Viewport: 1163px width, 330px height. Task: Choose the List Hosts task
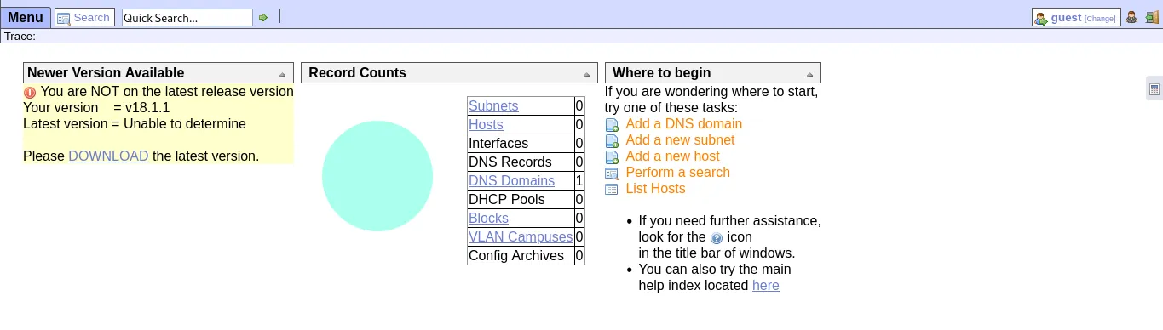tap(655, 188)
